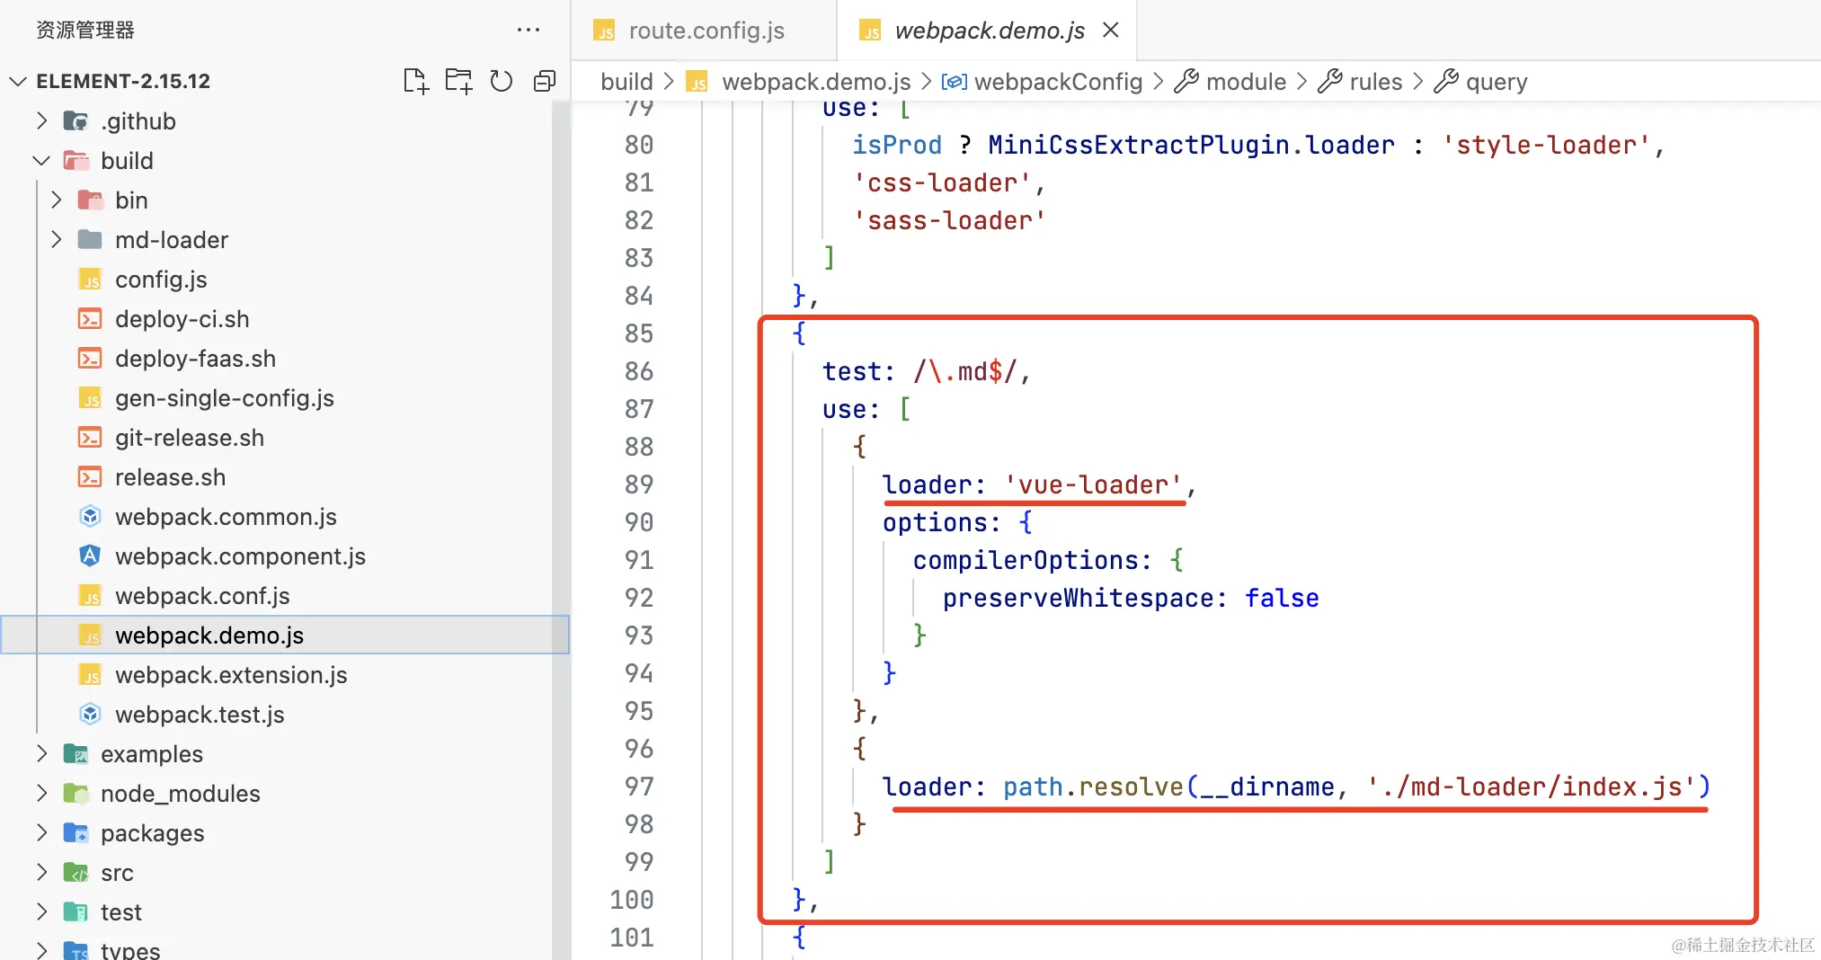This screenshot has height=960, width=1821.
Task: Click line number 100 in the gutter
Action: tap(632, 900)
